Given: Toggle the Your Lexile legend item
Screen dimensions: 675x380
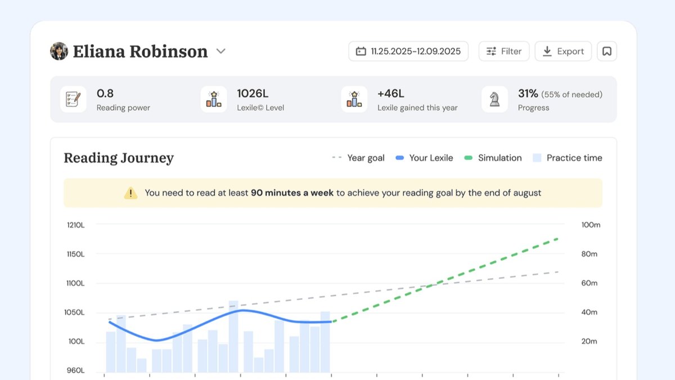Looking at the screenshot, I should point(424,158).
